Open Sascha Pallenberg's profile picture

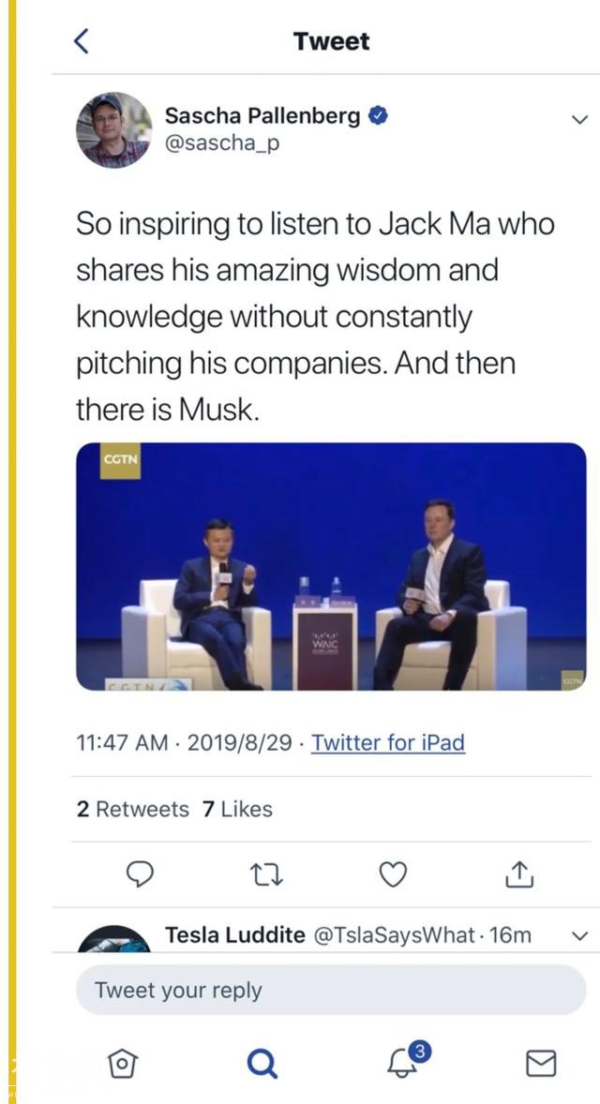pyautogui.click(x=113, y=129)
